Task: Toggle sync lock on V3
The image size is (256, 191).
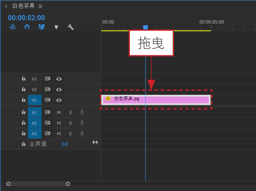Action: point(47,79)
